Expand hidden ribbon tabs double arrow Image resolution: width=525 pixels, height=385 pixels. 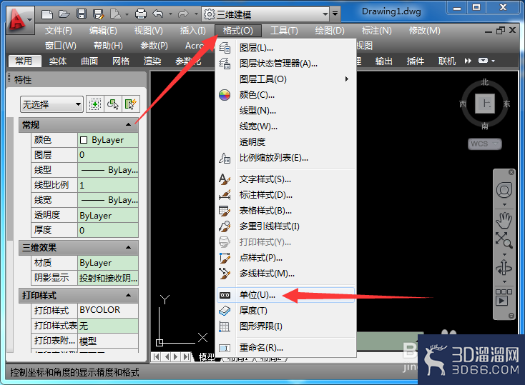pos(468,61)
